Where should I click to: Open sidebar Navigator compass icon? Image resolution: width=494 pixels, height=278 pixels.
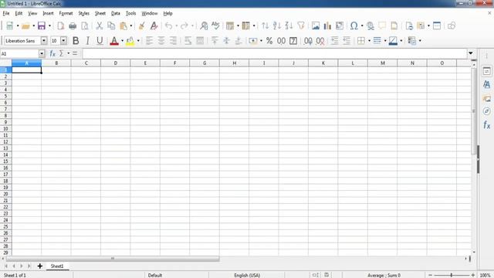(486, 111)
